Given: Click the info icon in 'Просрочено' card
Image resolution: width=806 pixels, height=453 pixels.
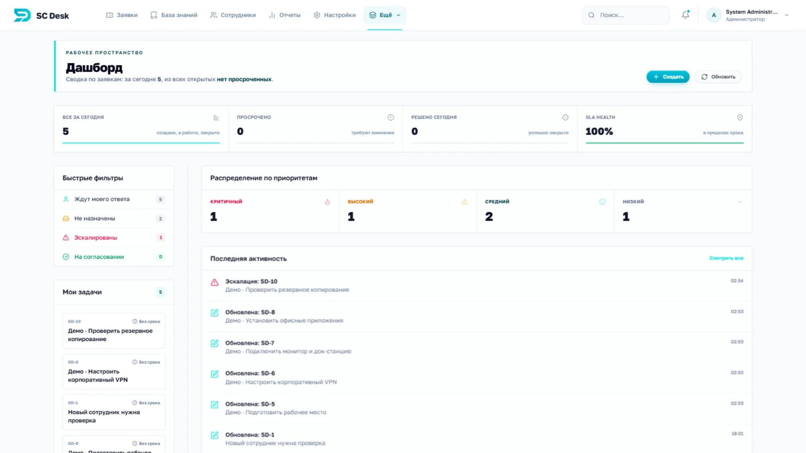Looking at the screenshot, I should [390, 118].
